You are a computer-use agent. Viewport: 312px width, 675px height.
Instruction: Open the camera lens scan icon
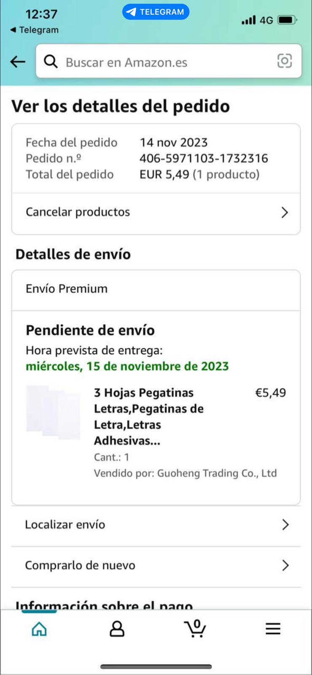pyautogui.click(x=285, y=61)
